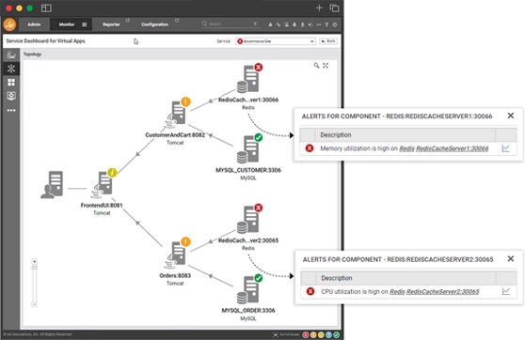The width and height of the screenshot is (525, 340).
Task: Follow the RedisCacheServer1:30066 link in alert
Action: coord(452,148)
